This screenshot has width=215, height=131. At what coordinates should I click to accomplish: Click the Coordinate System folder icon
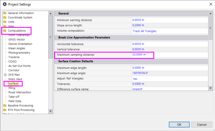coord(5,18)
